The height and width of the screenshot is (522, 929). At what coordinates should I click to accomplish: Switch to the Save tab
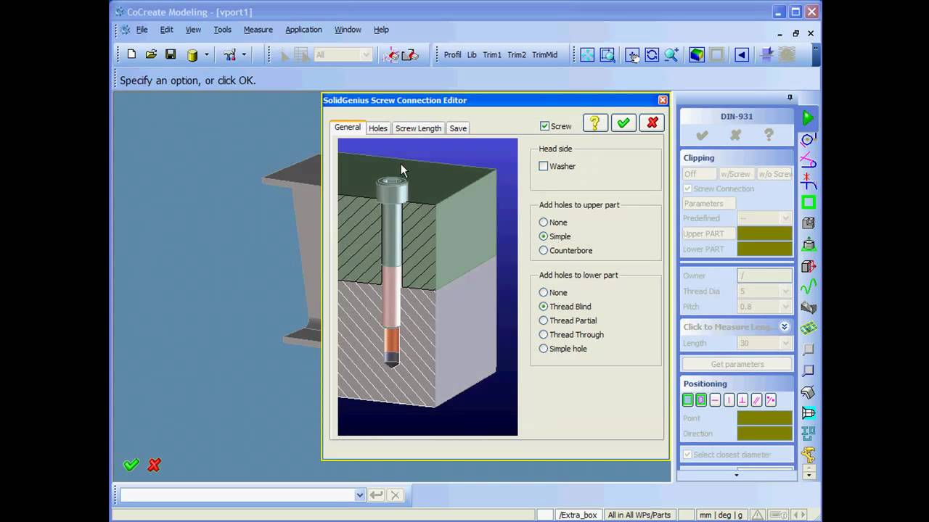click(x=458, y=128)
